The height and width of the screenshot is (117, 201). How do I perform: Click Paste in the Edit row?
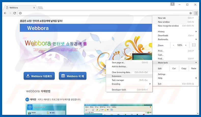tap(194, 68)
